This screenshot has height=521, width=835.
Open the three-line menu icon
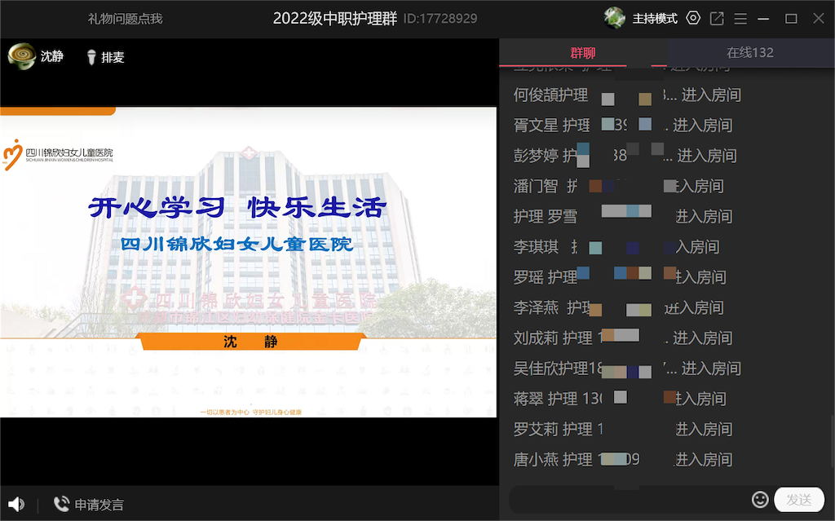pyautogui.click(x=740, y=19)
